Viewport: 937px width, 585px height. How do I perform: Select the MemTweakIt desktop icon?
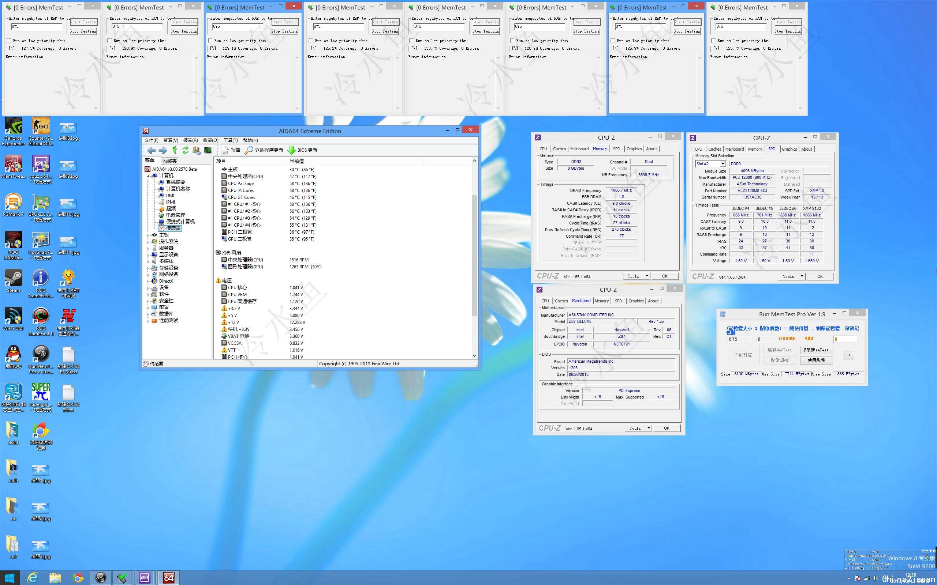[x=13, y=167]
